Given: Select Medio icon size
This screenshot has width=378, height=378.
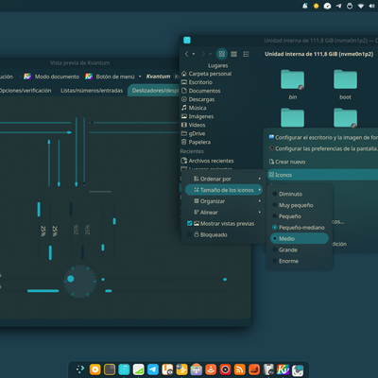Looking at the screenshot, I should coord(300,238).
